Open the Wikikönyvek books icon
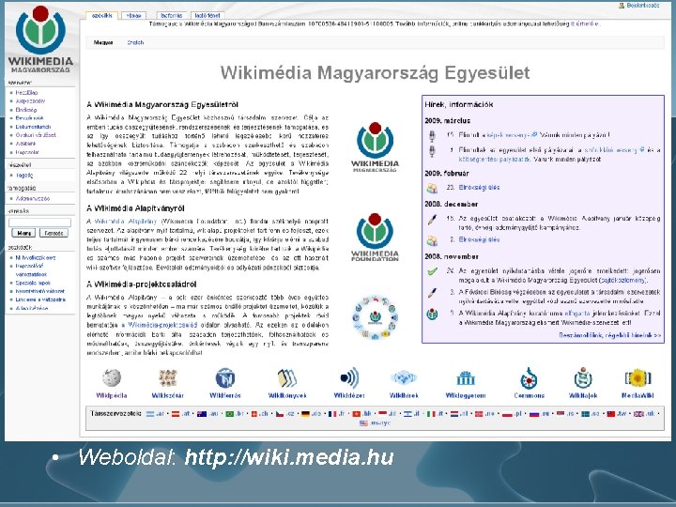This screenshot has height=507, width=676. (287, 378)
